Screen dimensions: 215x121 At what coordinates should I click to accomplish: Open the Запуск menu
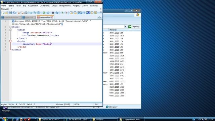[x=85, y=6]
